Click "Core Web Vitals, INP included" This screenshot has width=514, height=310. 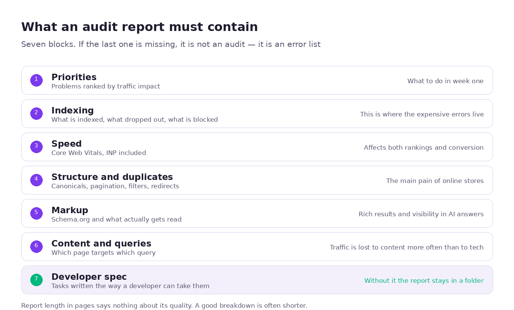pos(99,153)
